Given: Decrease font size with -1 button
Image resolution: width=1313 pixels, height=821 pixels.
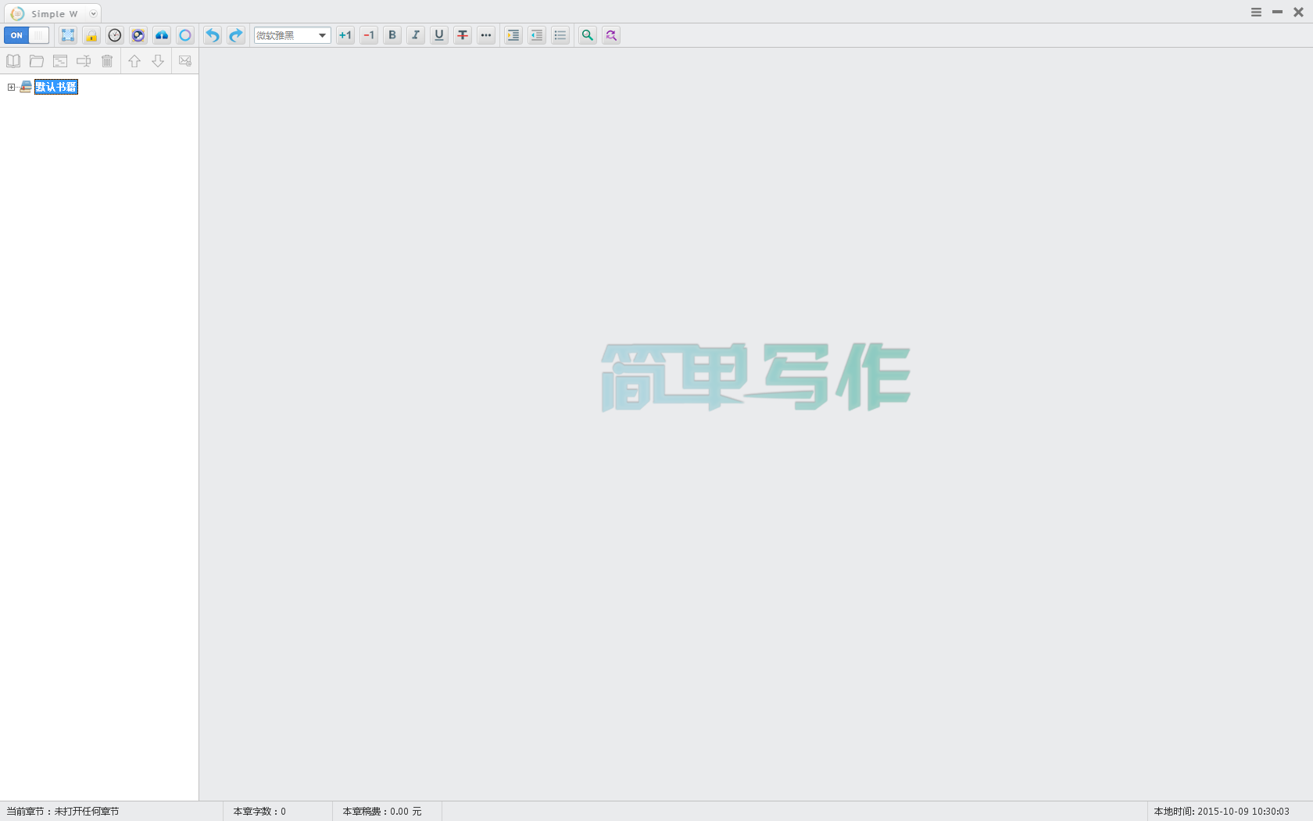Looking at the screenshot, I should coord(369,35).
